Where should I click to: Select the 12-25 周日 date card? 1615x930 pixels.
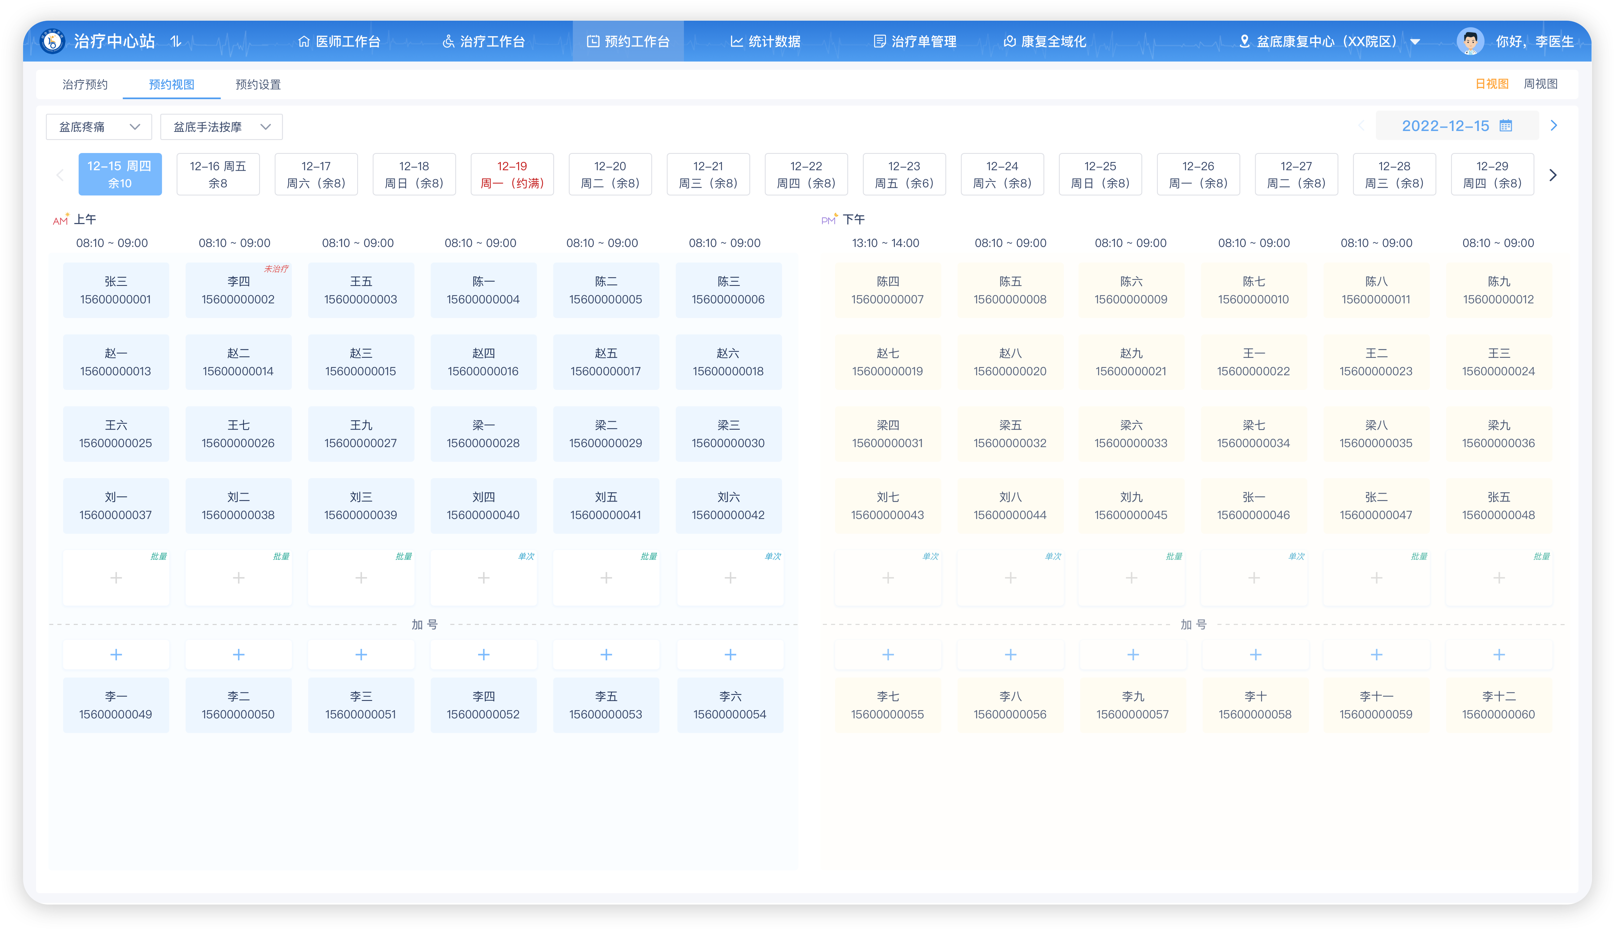tap(1100, 174)
